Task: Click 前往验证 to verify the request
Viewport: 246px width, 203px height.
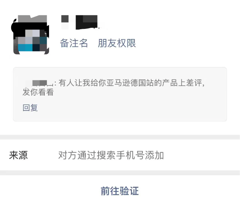Action: pos(120,191)
